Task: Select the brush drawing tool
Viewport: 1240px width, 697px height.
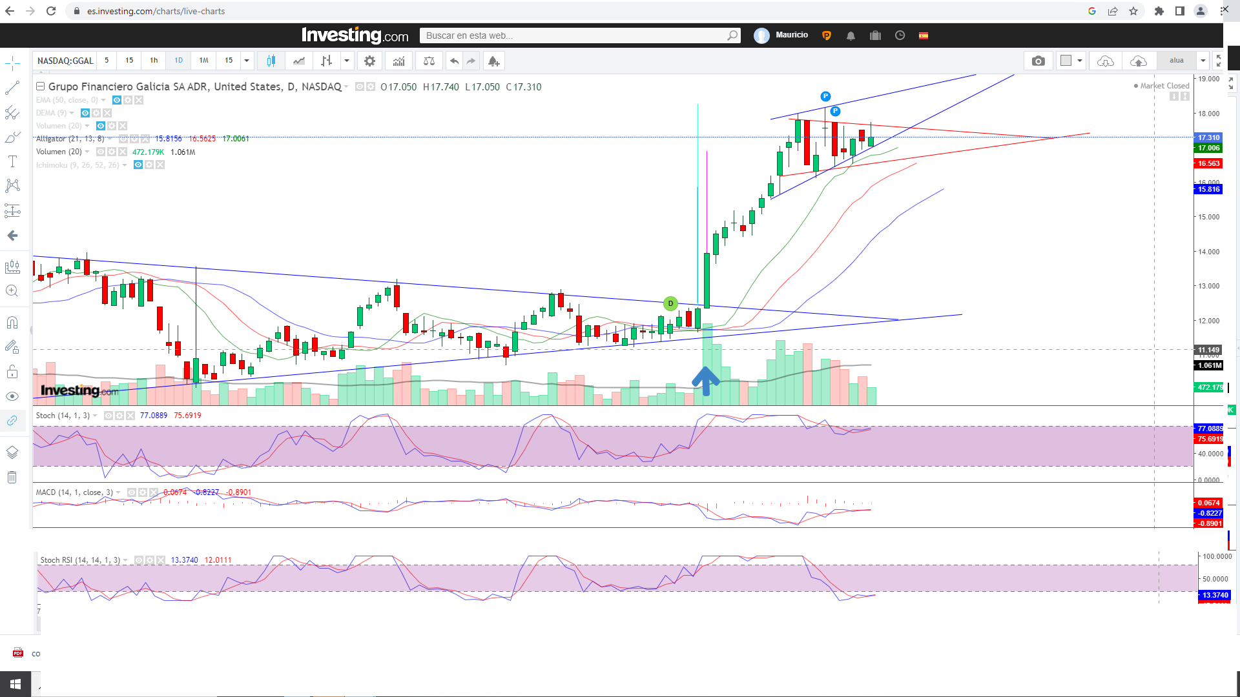Action: (12, 137)
